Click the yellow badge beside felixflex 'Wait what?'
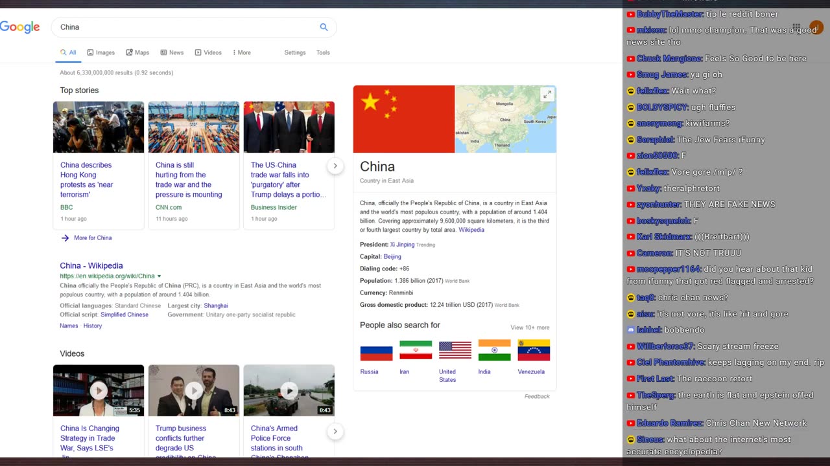The height and width of the screenshot is (466, 830). [631, 91]
